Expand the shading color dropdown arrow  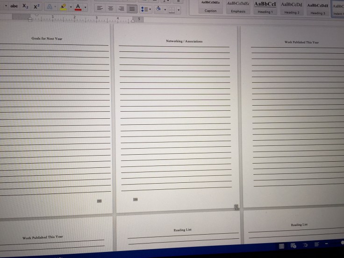165,9
